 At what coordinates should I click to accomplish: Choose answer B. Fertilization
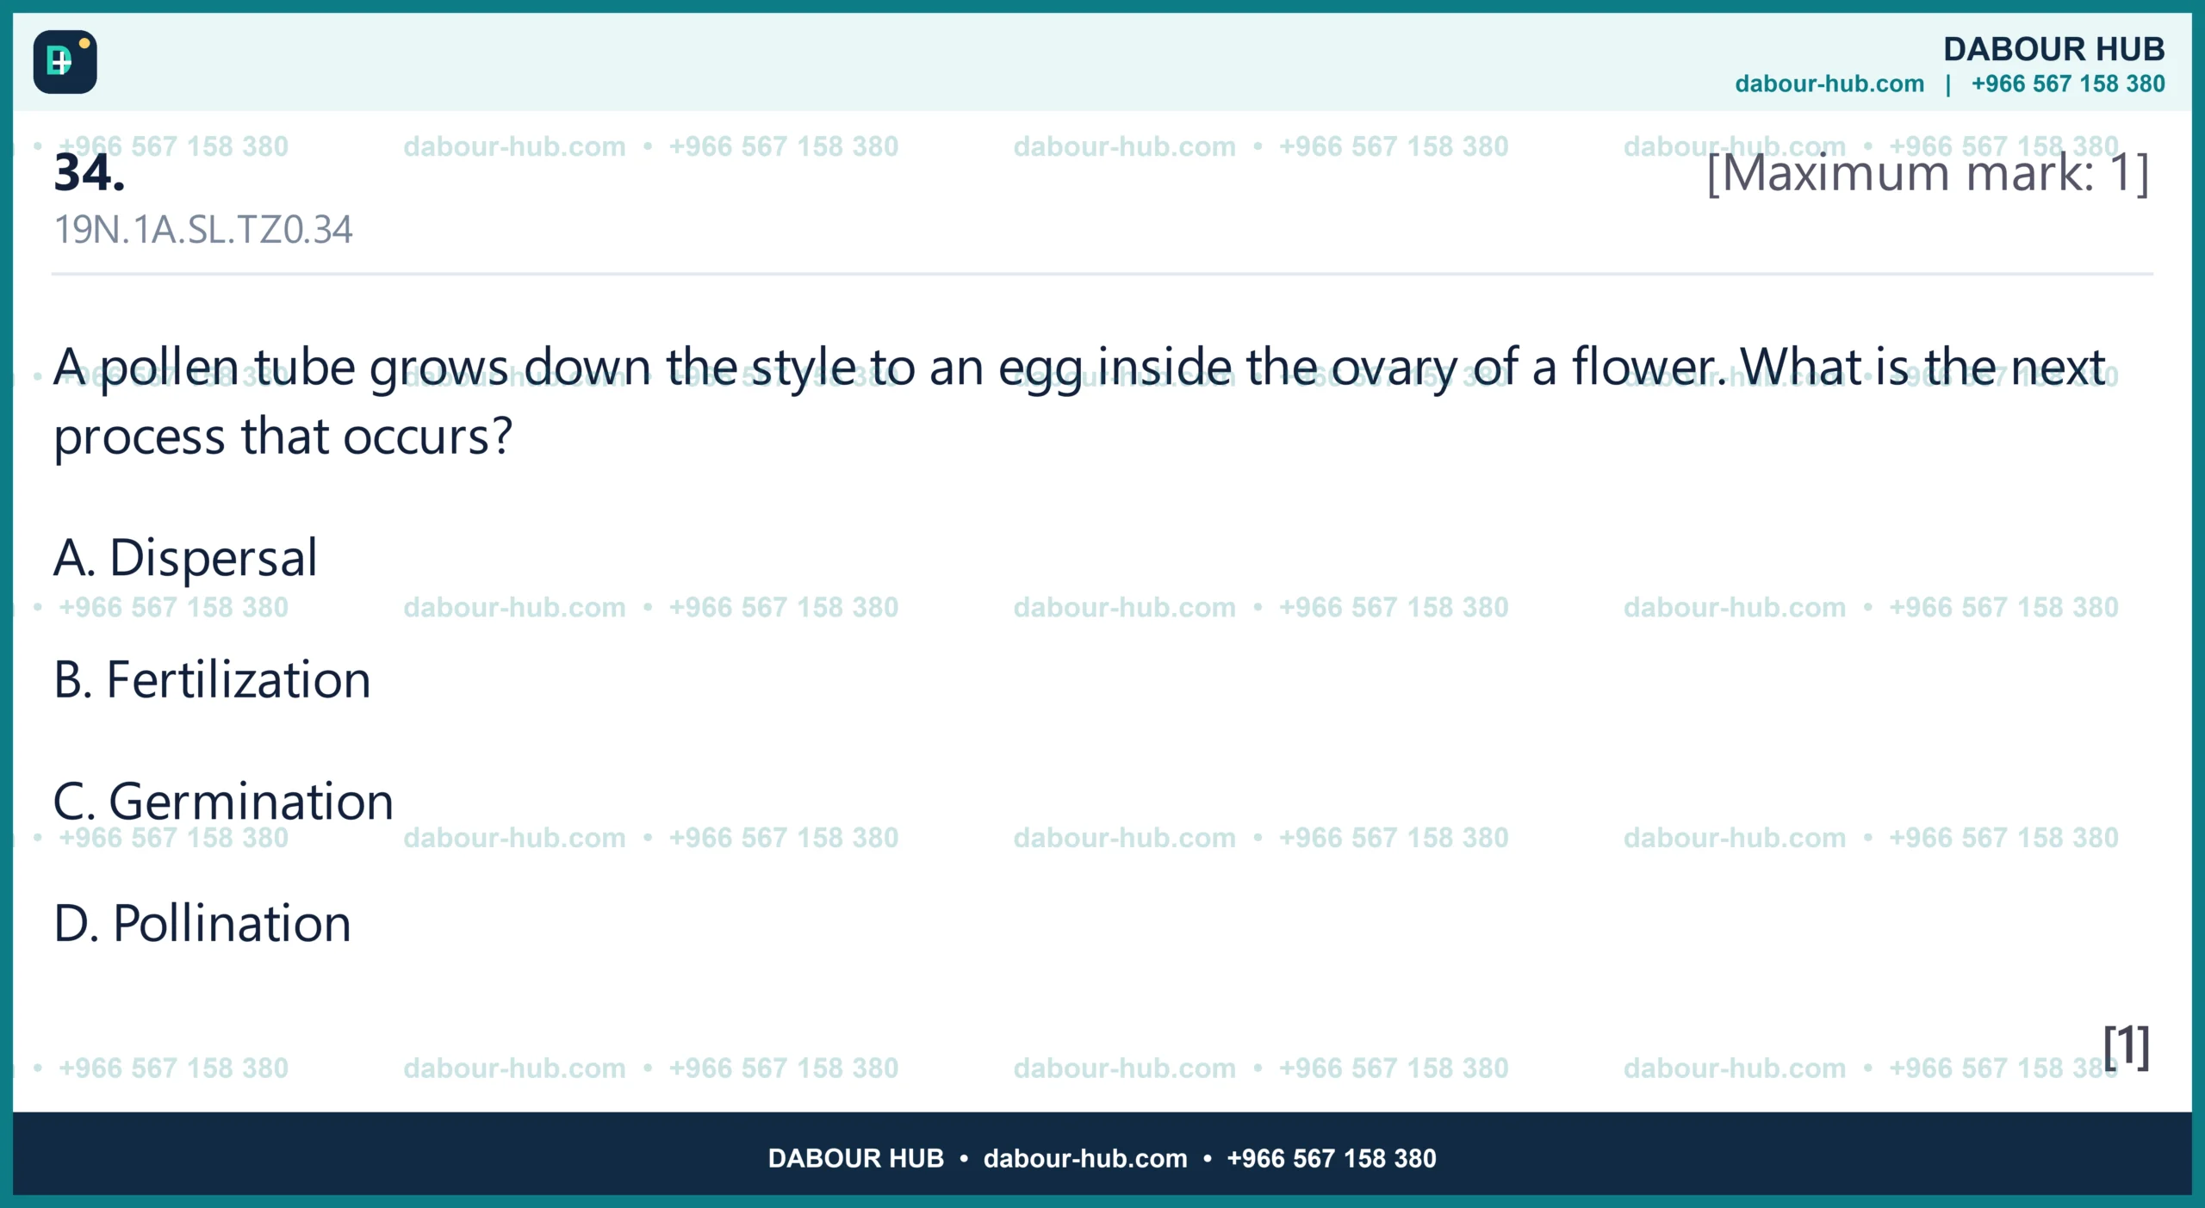coord(212,679)
